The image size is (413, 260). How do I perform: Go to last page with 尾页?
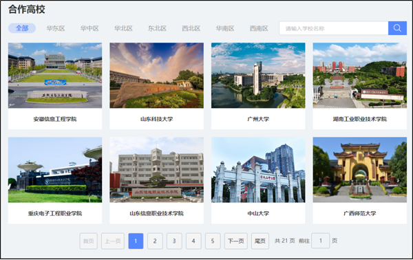pos(260,241)
